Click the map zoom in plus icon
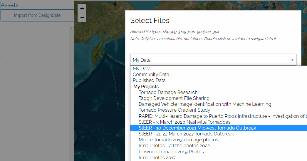Image resolution: width=307 pixels, height=161 pixels. click(x=82, y=9)
